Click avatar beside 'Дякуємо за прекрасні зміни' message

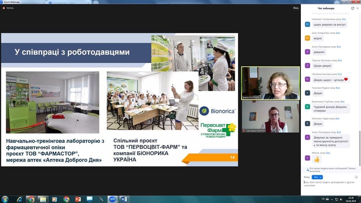(x=307, y=137)
